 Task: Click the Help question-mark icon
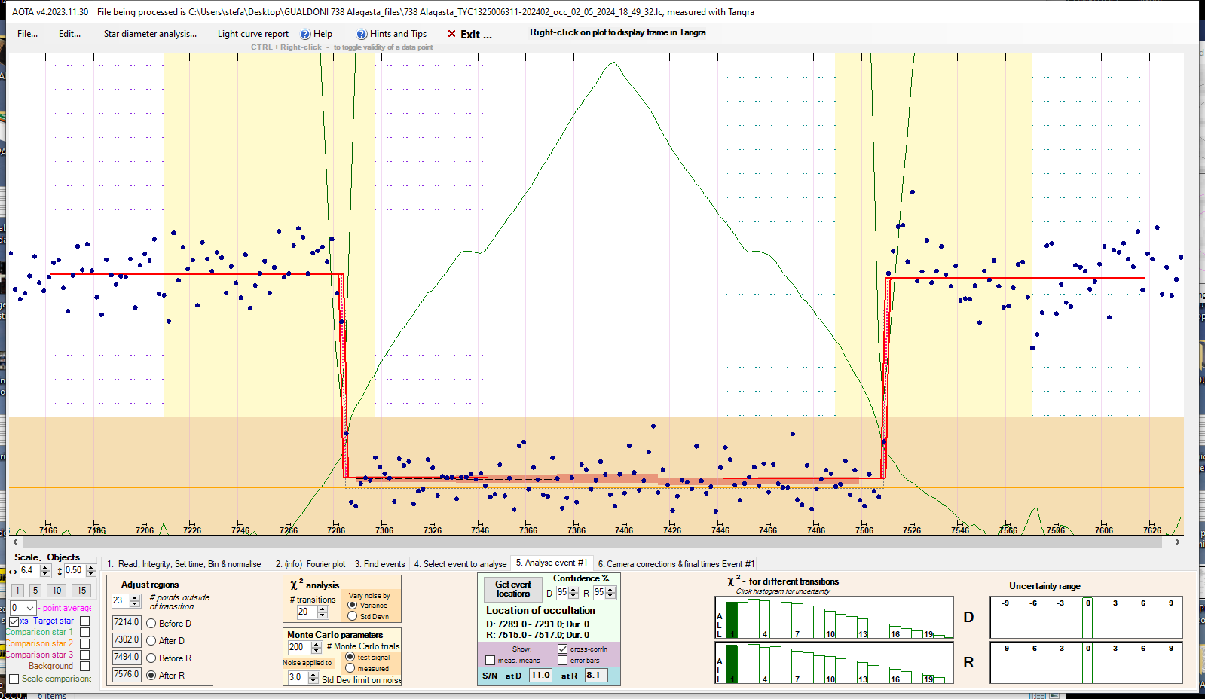(305, 34)
